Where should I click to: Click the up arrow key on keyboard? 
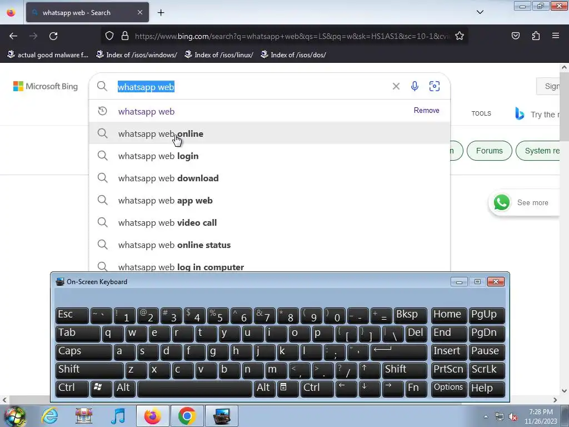(369, 370)
